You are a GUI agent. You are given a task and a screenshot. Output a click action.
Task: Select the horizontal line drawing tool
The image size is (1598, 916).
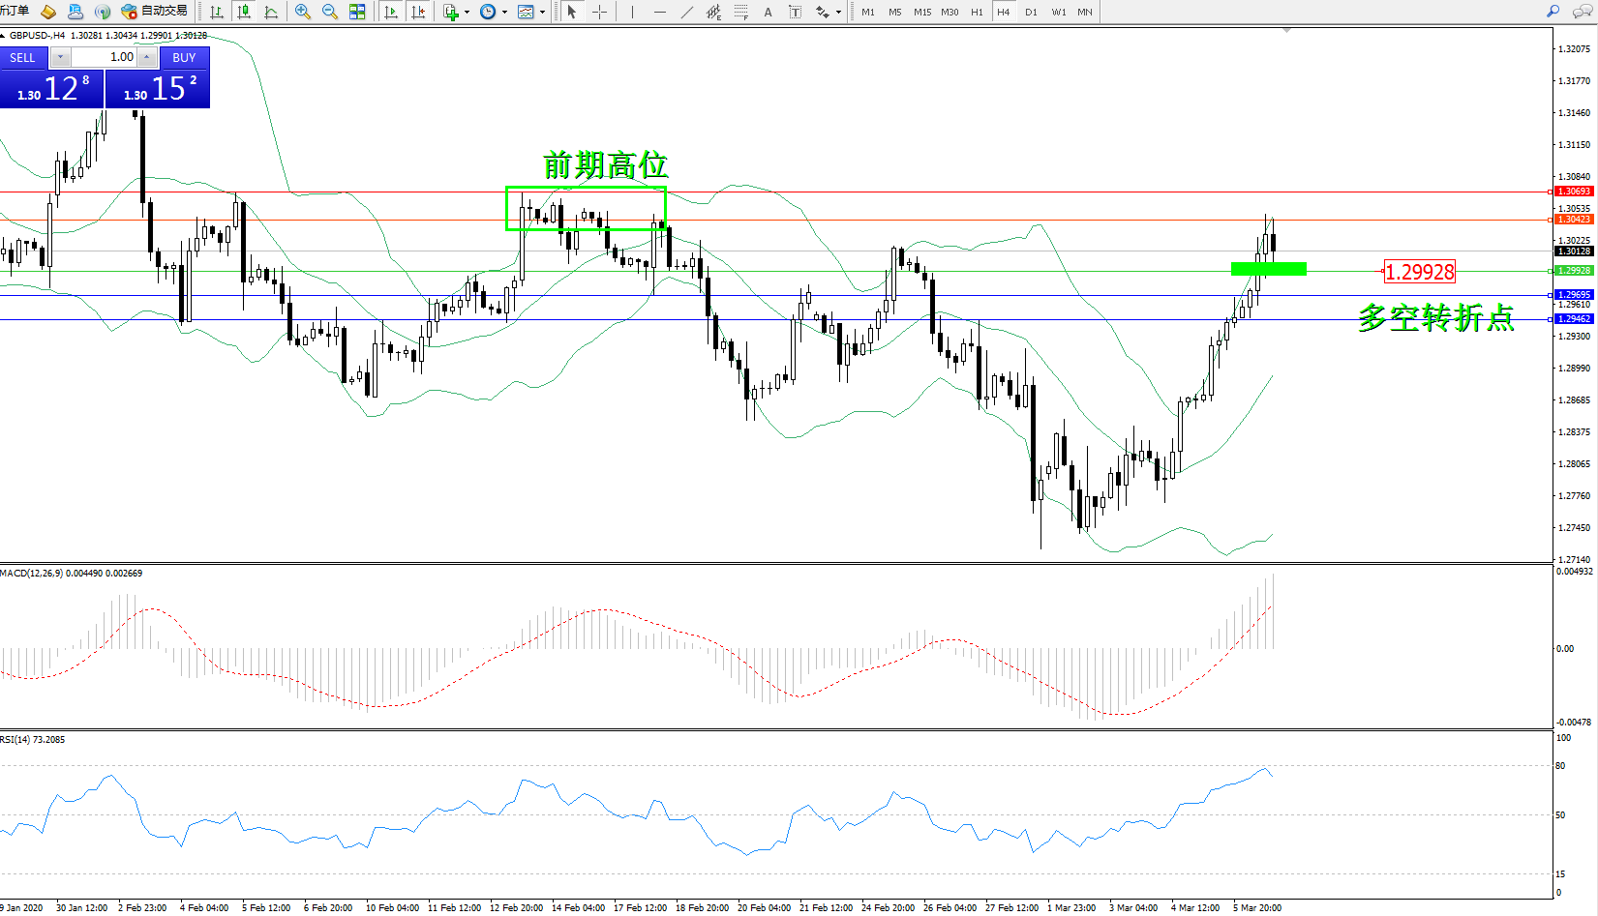pyautogui.click(x=659, y=12)
